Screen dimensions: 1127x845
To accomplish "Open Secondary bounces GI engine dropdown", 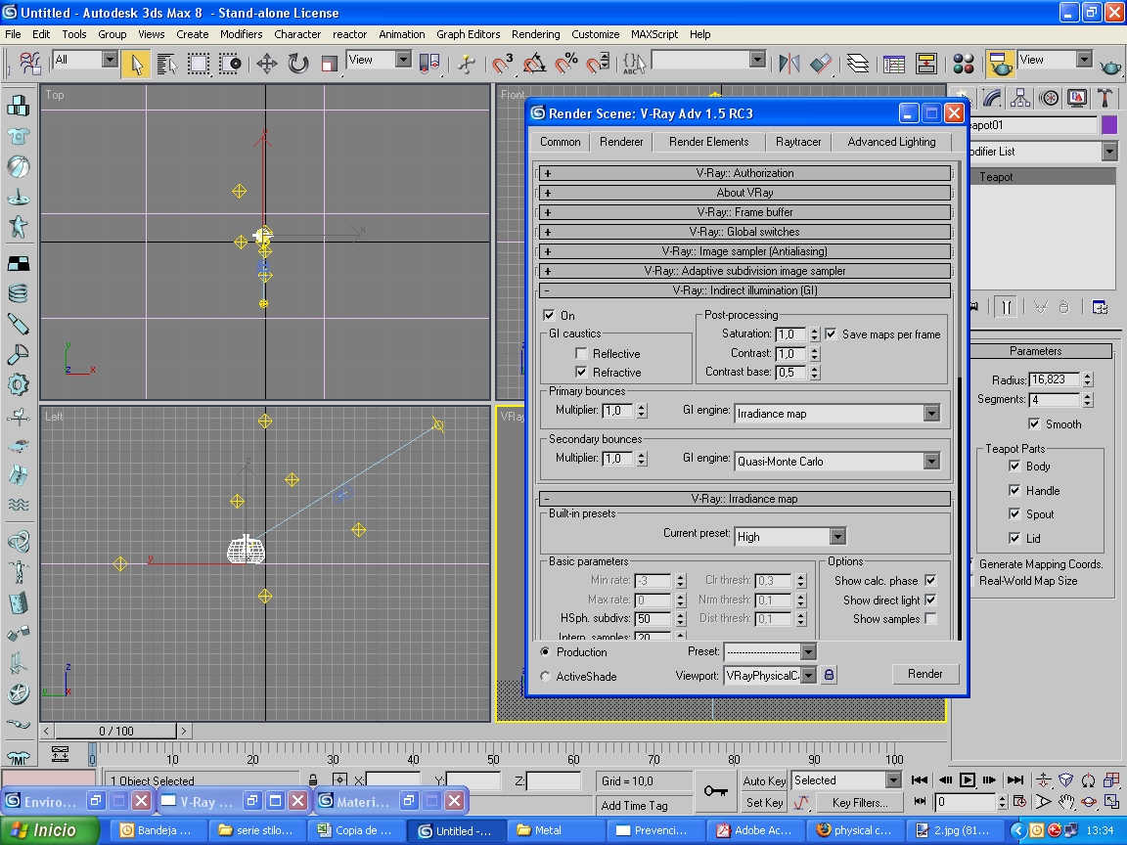I will (931, 462).
